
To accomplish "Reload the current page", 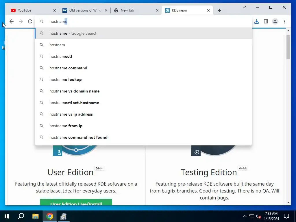I will pos(30,21).
